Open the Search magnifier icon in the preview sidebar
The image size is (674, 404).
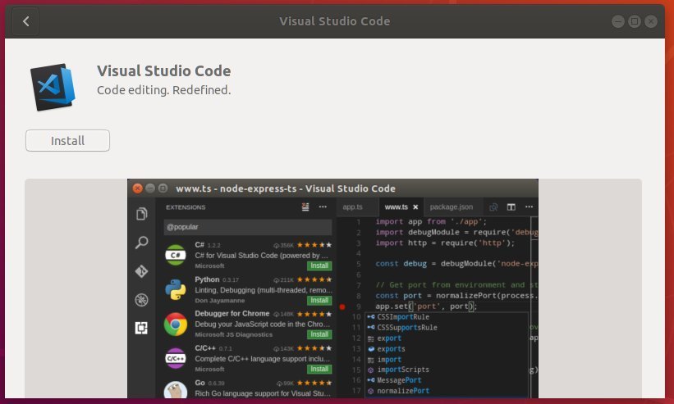click(141, 243)
